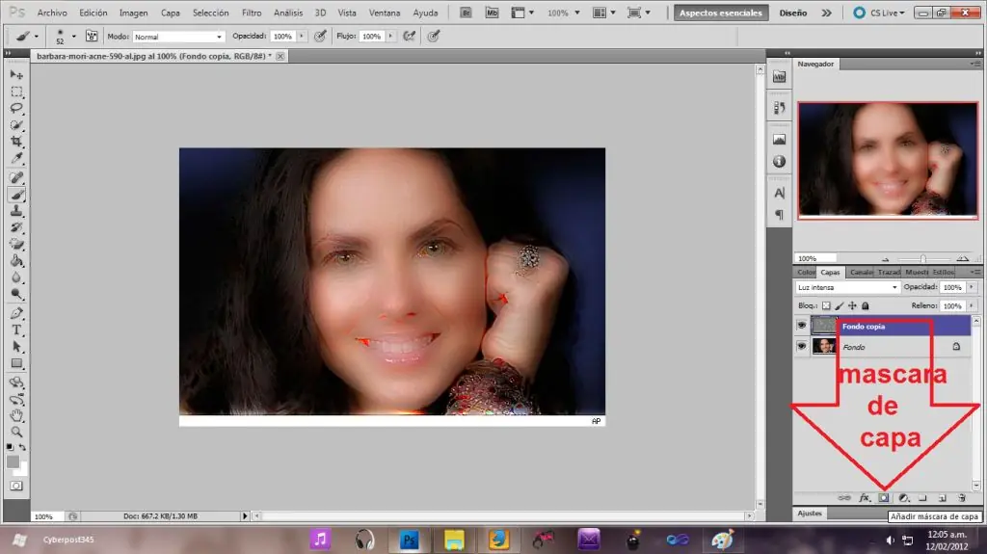Select the Pen tool
The height and width of the screenshot is (554, 987).
tap(16, 313)
